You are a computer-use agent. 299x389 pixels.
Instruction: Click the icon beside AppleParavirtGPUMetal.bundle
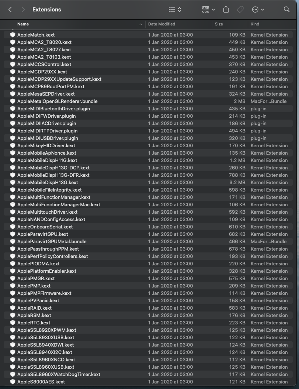click(13, 241)
